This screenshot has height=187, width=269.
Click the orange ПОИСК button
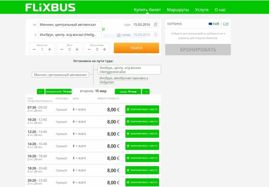tap(136, 48)
